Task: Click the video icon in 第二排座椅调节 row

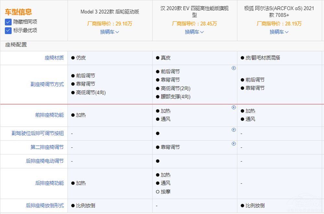Action: point(234,144)
